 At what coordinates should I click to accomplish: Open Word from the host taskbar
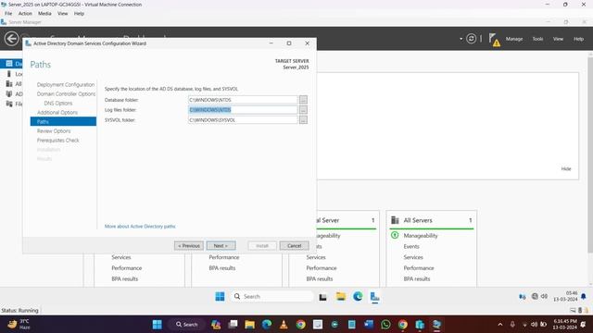(x=369, y=325)
